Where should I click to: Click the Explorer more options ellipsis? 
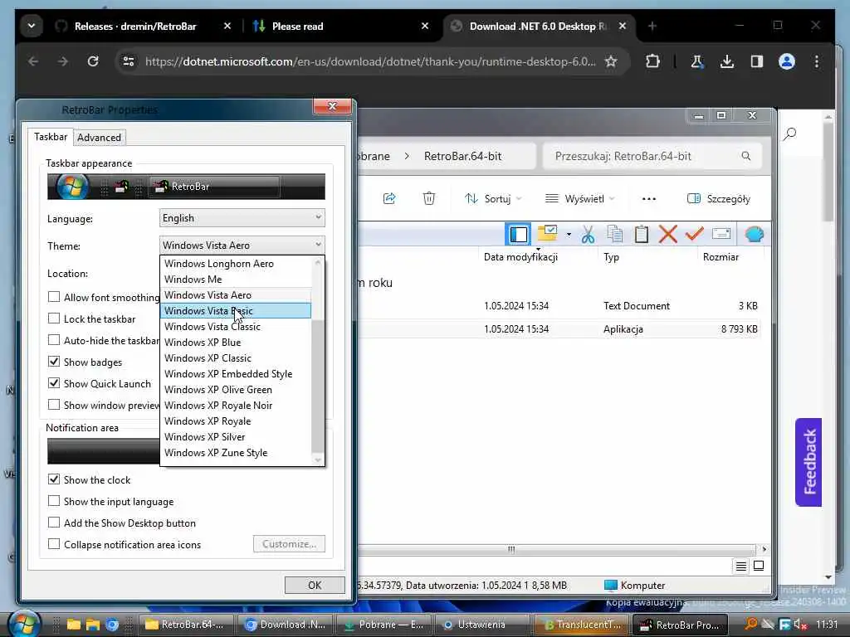point(649,199)
